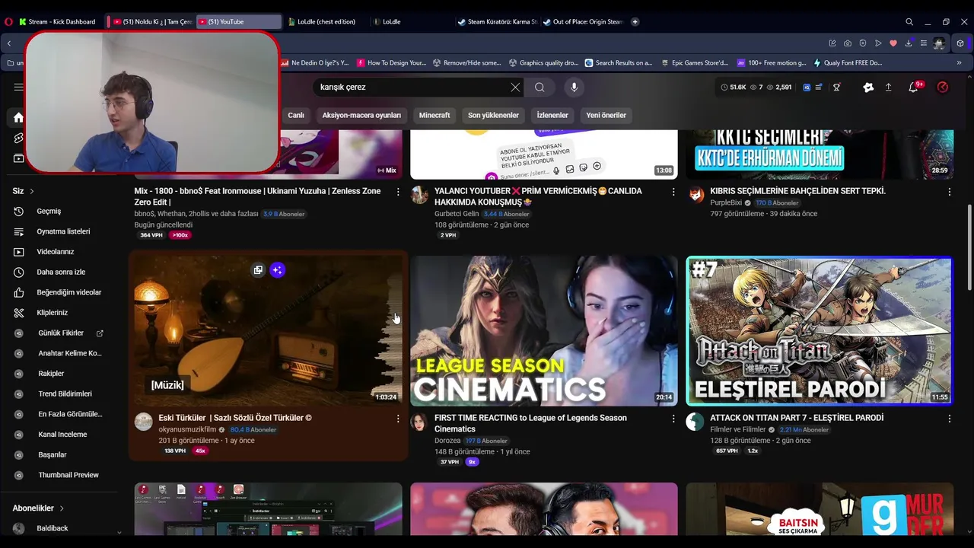Select the Minecraft filter chip

click(x=434, y=115)
